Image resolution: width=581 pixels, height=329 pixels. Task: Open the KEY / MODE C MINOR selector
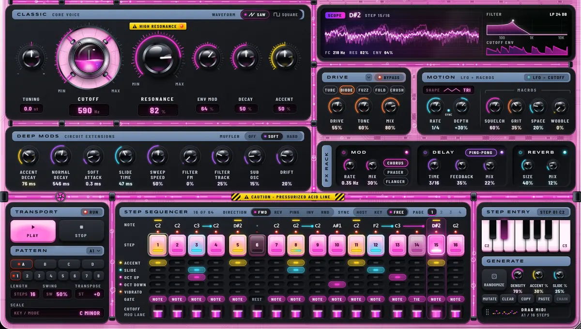click(x=57, y=313)
